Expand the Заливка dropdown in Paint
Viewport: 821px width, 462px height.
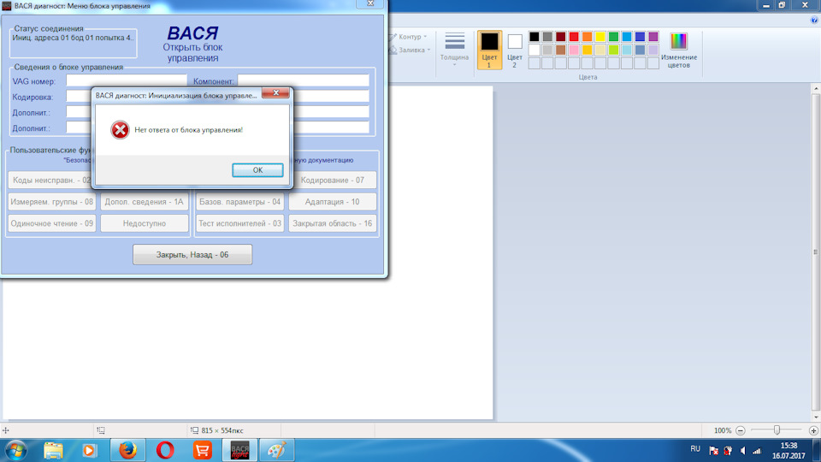[410, 50]
